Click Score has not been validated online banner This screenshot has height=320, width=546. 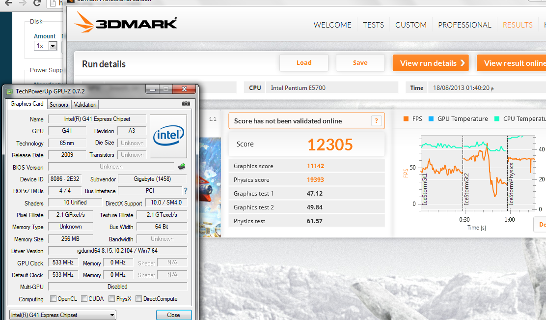click(306, 121)
